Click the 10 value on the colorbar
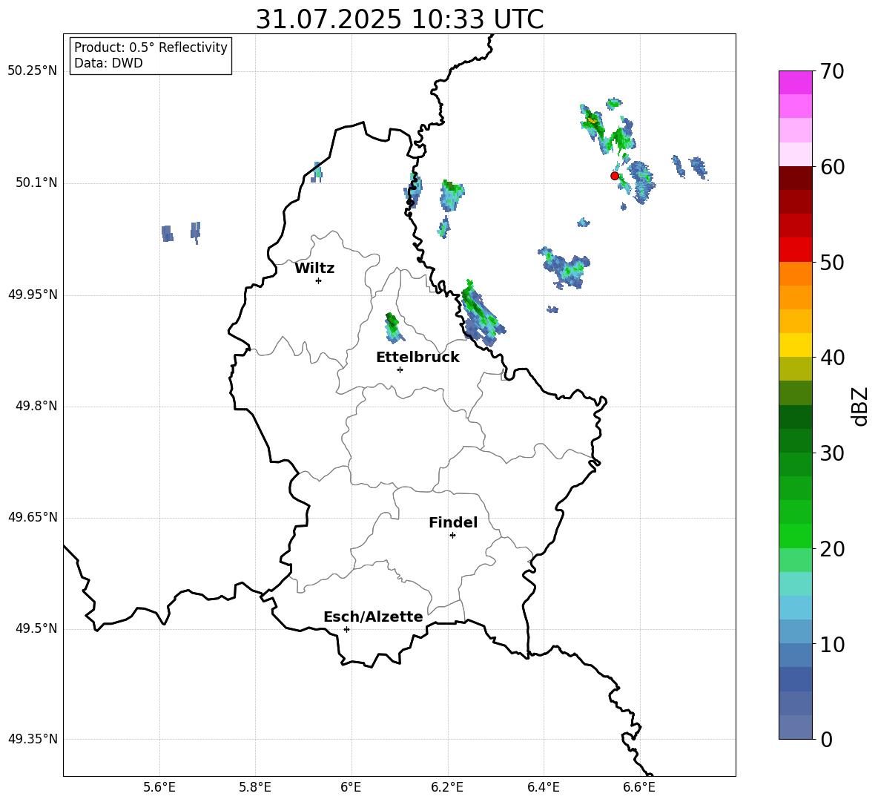878x802 pixels. point(832,645)
